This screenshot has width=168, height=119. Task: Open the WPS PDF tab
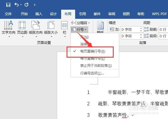click(x=159, y=14)
